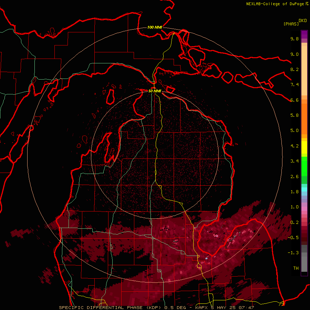The height and width of the screenshot is (310, 310).
Task: Click the 2.6 color scale value
Action: [294, 177]
